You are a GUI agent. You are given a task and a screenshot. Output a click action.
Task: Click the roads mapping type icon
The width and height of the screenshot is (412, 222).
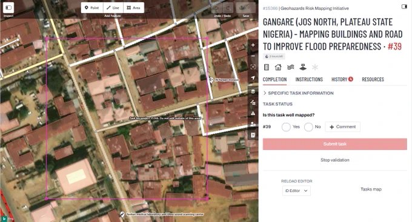point(267,67)
